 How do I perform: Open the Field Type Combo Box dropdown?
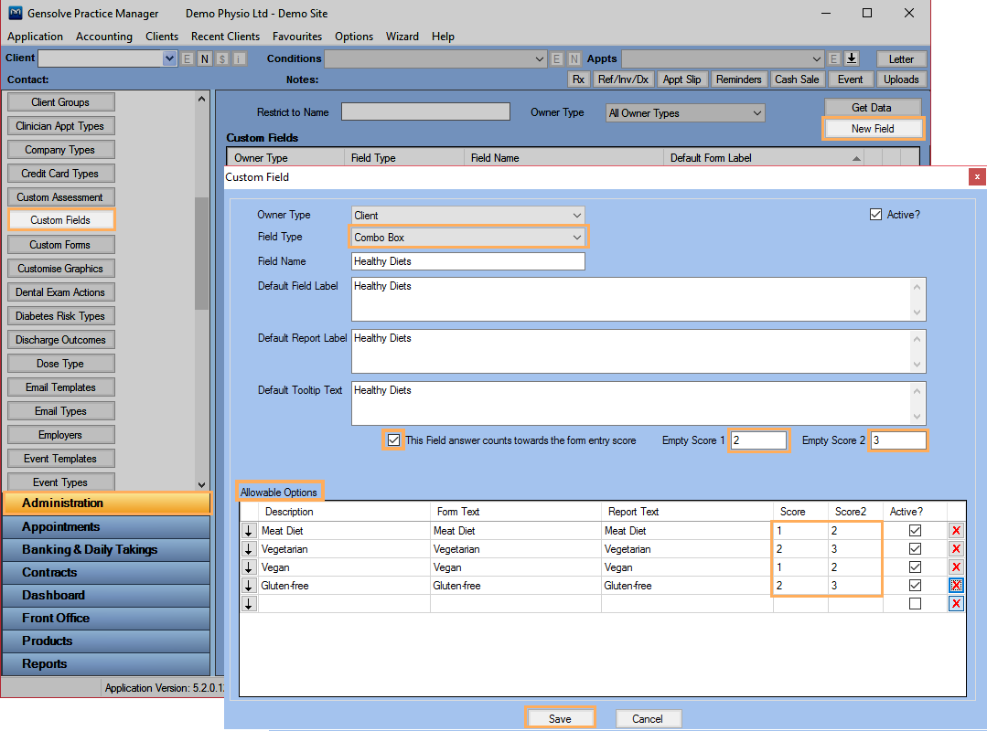click(467, 237)
